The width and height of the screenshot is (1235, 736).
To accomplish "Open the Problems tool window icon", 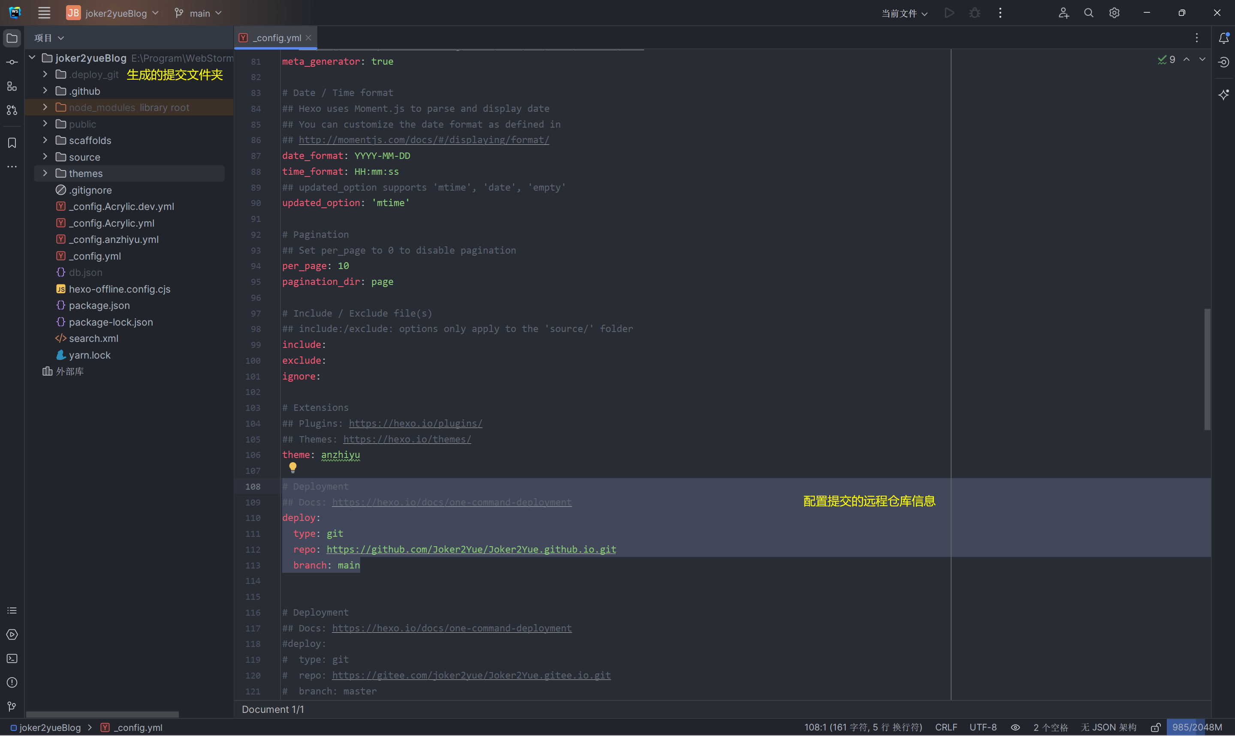I will click(x=12, y=682).
